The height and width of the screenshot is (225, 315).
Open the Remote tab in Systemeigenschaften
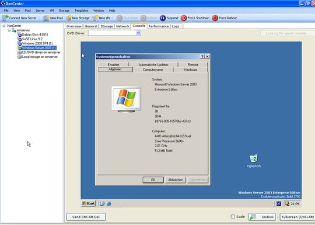point(193,65)
